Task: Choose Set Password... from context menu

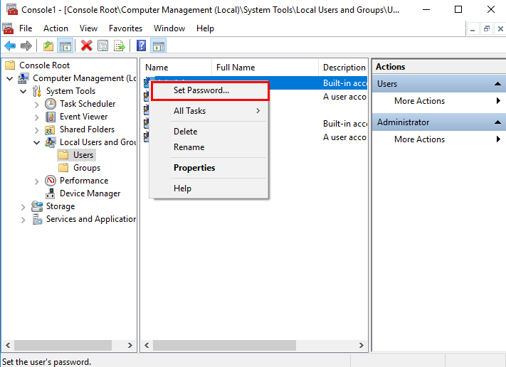Action: pyautogui.click(x=210, y=90)
